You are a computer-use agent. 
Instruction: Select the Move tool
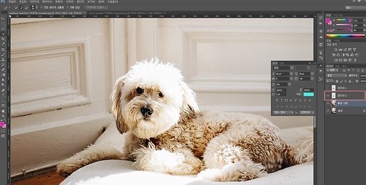3,19
